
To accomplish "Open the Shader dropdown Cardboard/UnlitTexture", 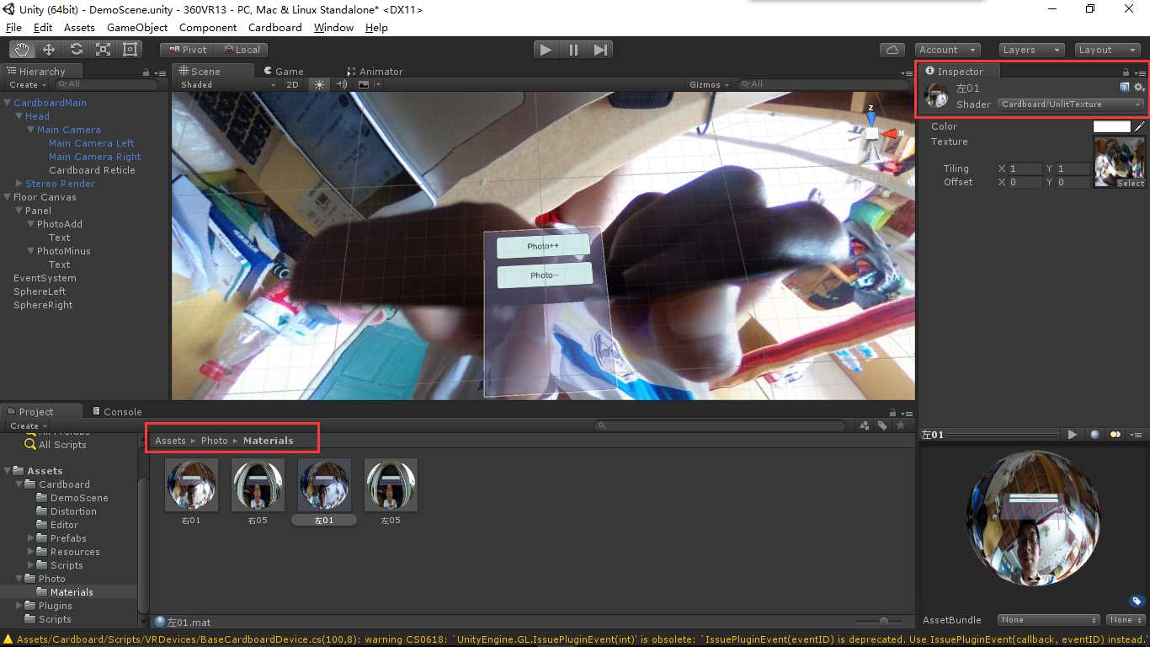I will point(1071,104).
